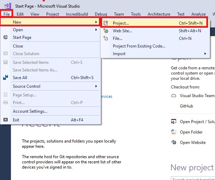The height and width of the screenshot is (180, 215).
Task: Select Print... in File menu
Action: (50, 103)
